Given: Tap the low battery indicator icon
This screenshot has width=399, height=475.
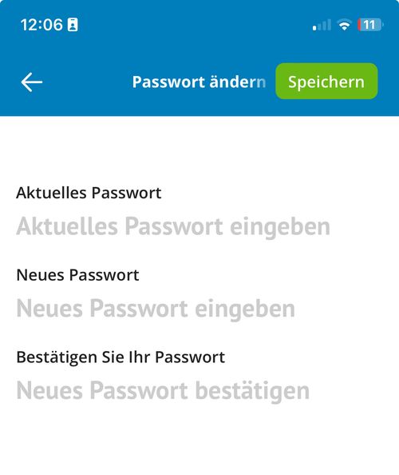Looking at the screenshot, I should coord(370,25).
